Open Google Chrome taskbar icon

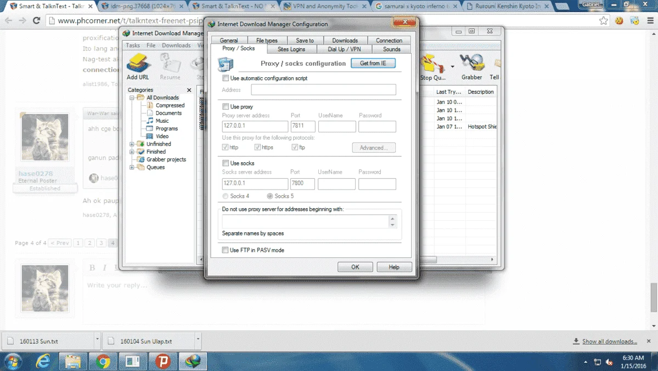103,361
